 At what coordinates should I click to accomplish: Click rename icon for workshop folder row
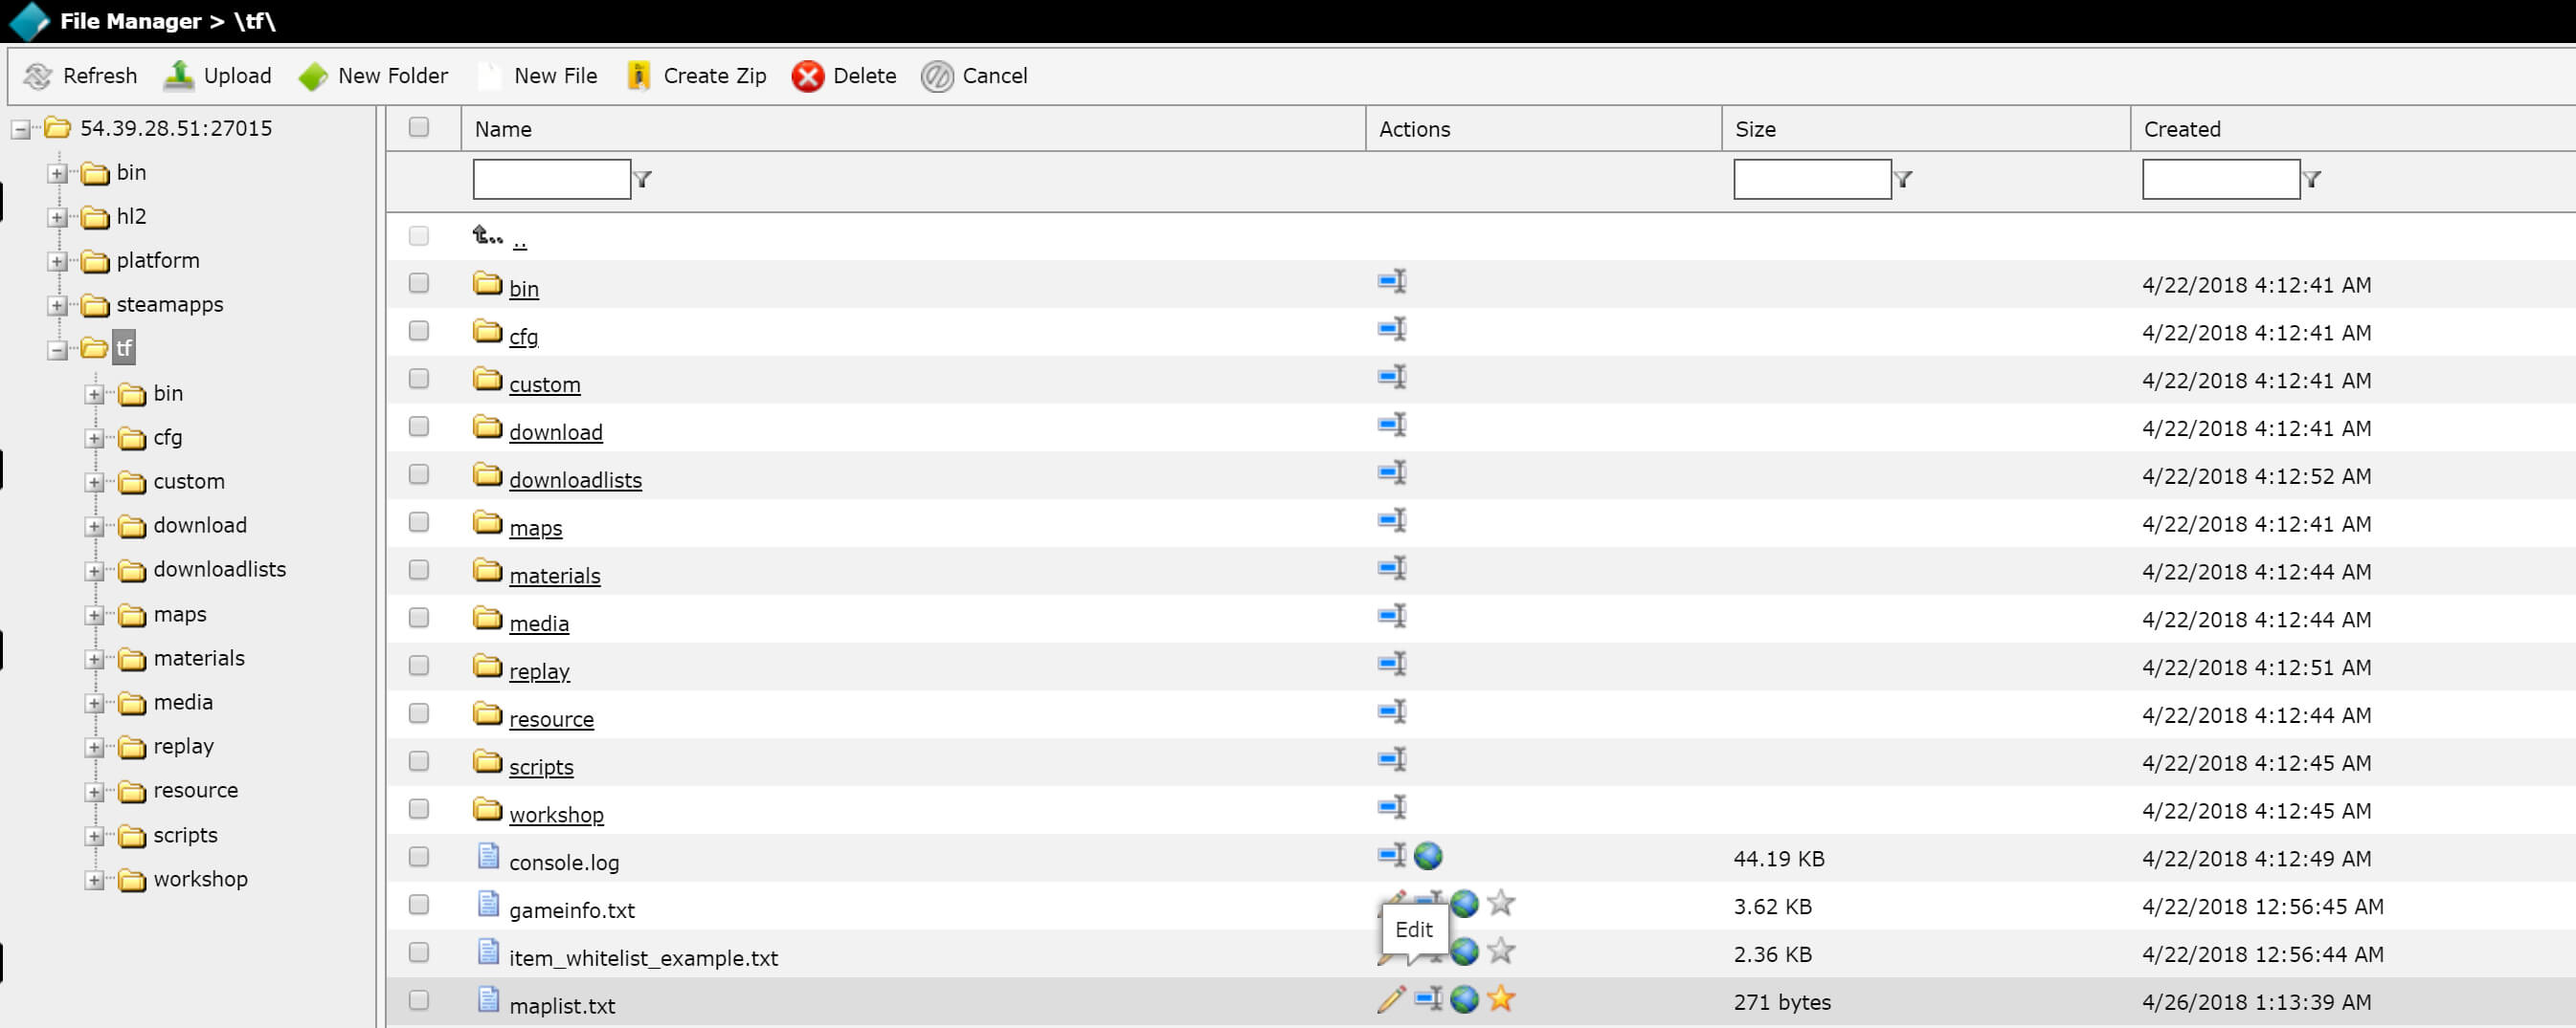pos(1392,807)
